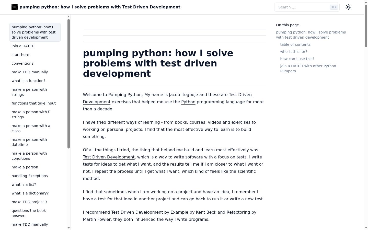Click the sidebar scrollbar up arrow
The image size is (368, 230).
[x=68, y=17]
